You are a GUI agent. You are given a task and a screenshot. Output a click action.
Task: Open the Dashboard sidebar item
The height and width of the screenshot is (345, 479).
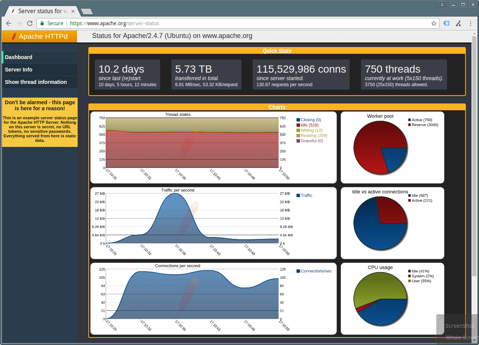[x=39, y=57]
